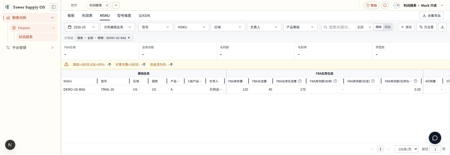Click the search magnifier icon
Viewport: 450px width, 155px height.
pos(325,27)
